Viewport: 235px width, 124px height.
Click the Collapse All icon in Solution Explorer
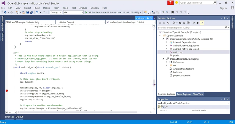click(x=184, y=23)
